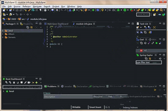Open the Run dropdown arrow
This screenshot has height=111, width=168.
128,10
